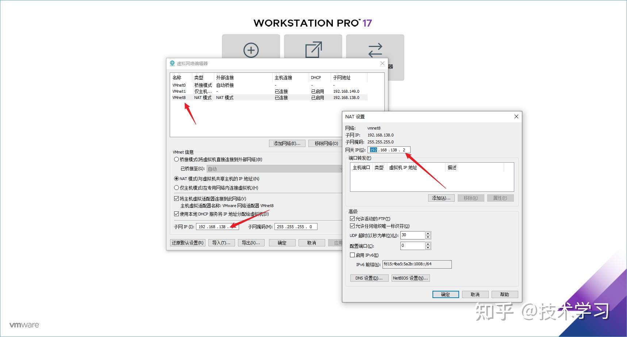Confirm the NAT 设置 dialog with 确定
Viewport: 627px width, 337px height.
click(446, 294)
